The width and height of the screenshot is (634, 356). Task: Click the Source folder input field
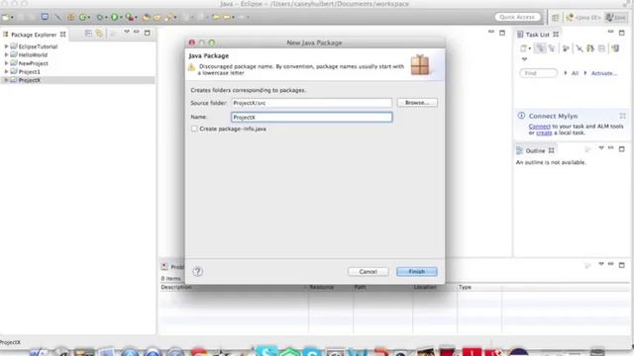click(x=311, y=103)
